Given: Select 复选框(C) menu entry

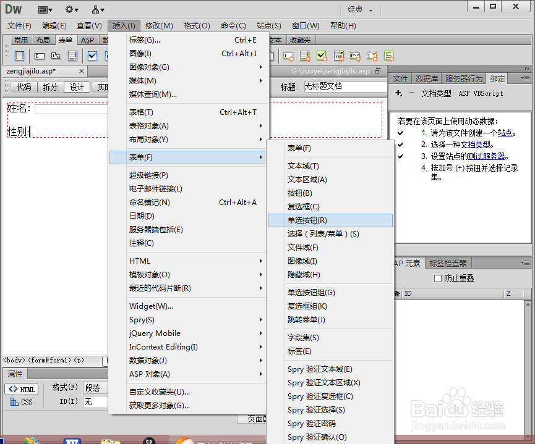Looking at the screenshot, I should [330, 207].
